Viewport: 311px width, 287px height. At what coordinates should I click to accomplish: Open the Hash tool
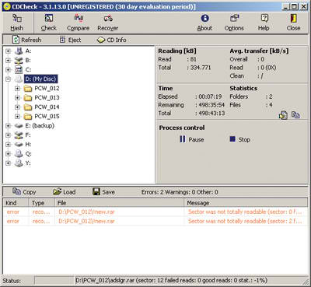pos(17,23)
